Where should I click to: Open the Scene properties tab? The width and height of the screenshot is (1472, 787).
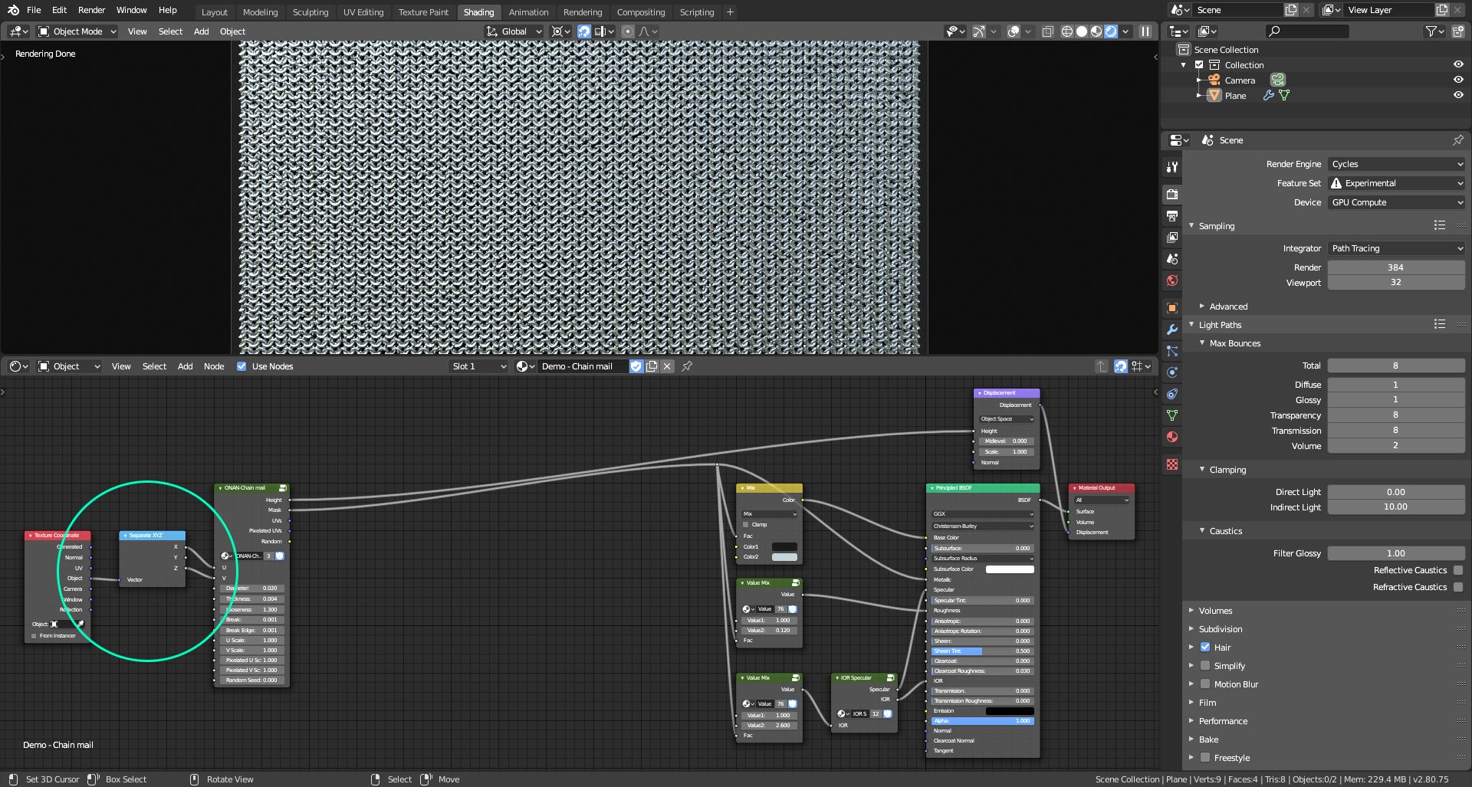point(1172,259)
